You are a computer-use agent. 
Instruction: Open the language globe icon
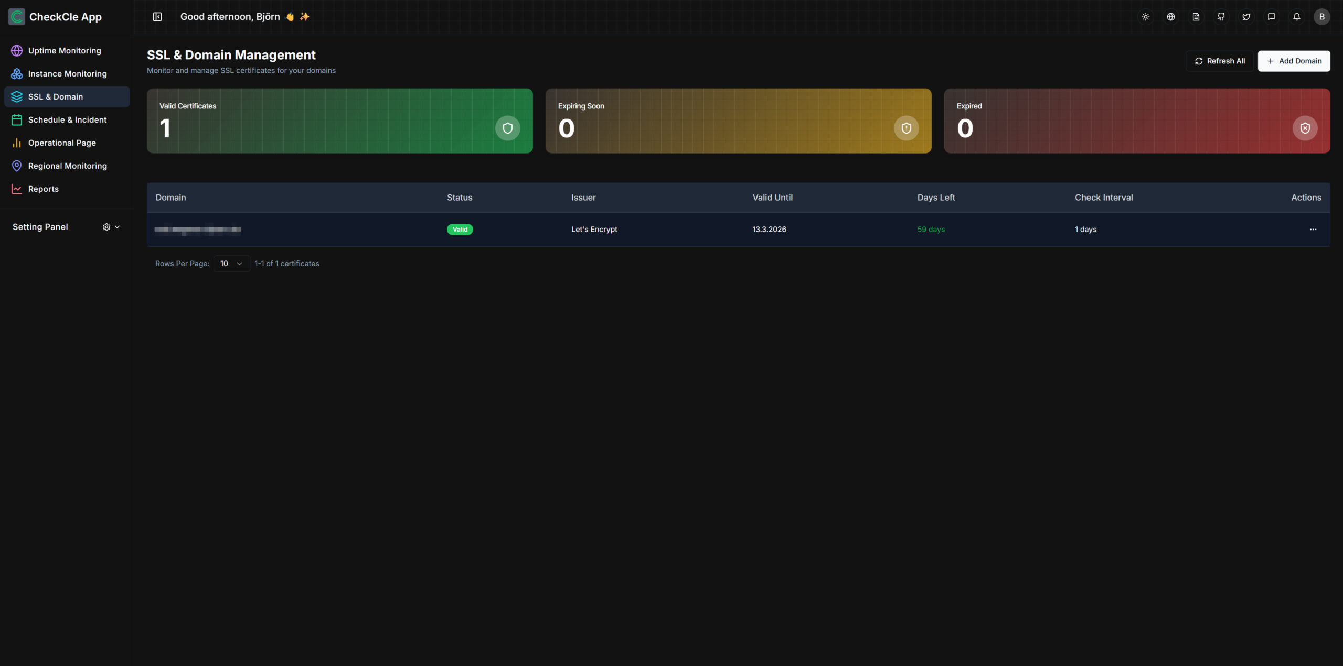pos(1171,17)
